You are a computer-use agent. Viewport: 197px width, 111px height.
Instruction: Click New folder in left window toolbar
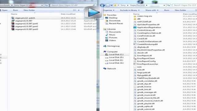[29, 10]
